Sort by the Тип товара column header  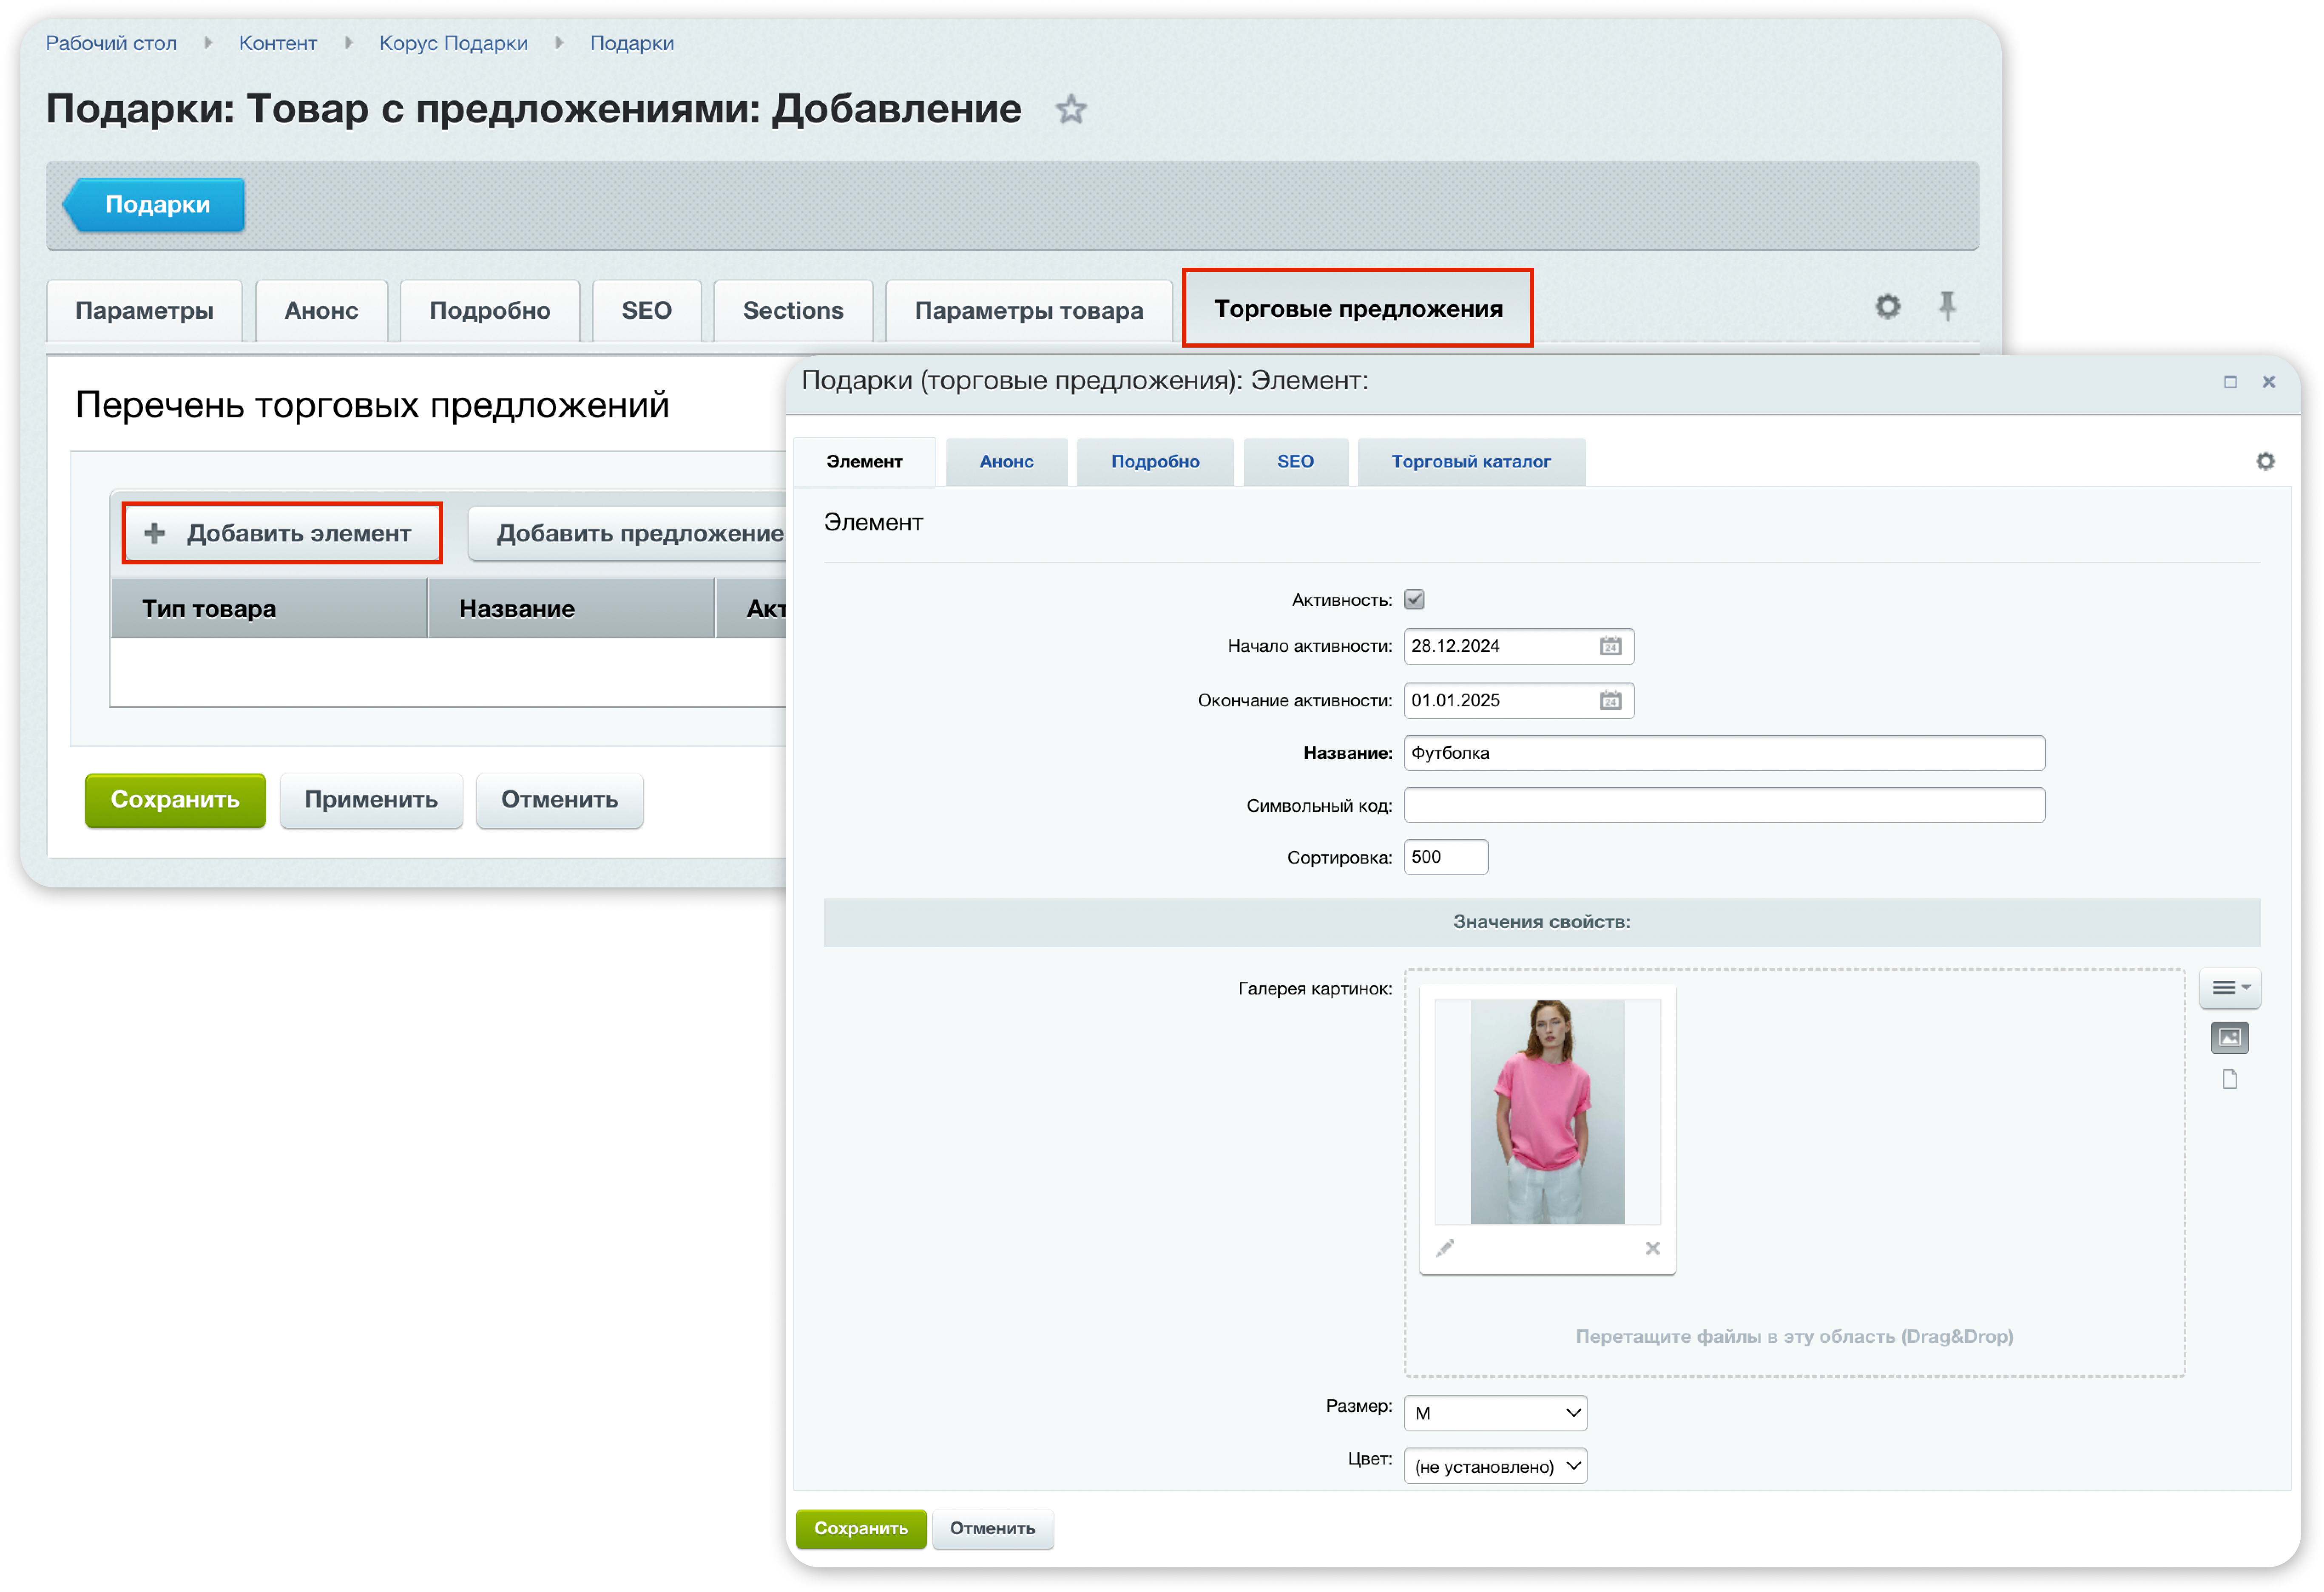pyautogui.click(x=269, y=609)
